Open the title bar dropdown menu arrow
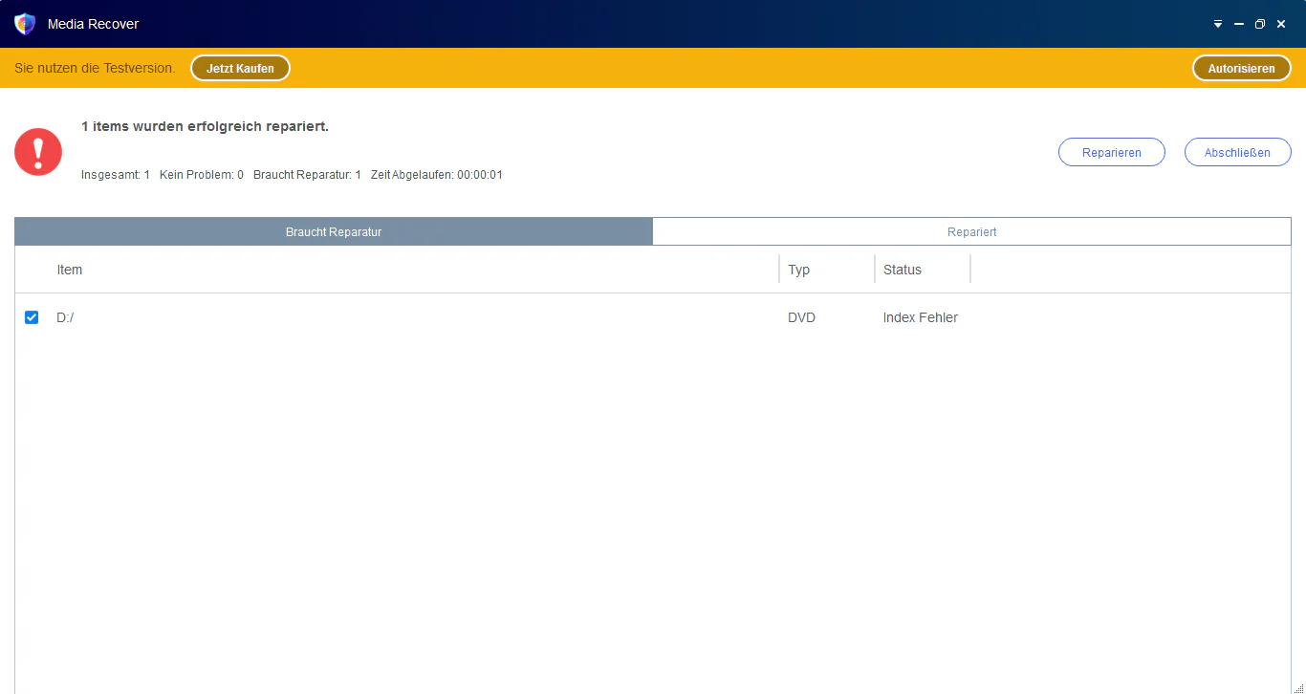 (x=1218, y=24)
